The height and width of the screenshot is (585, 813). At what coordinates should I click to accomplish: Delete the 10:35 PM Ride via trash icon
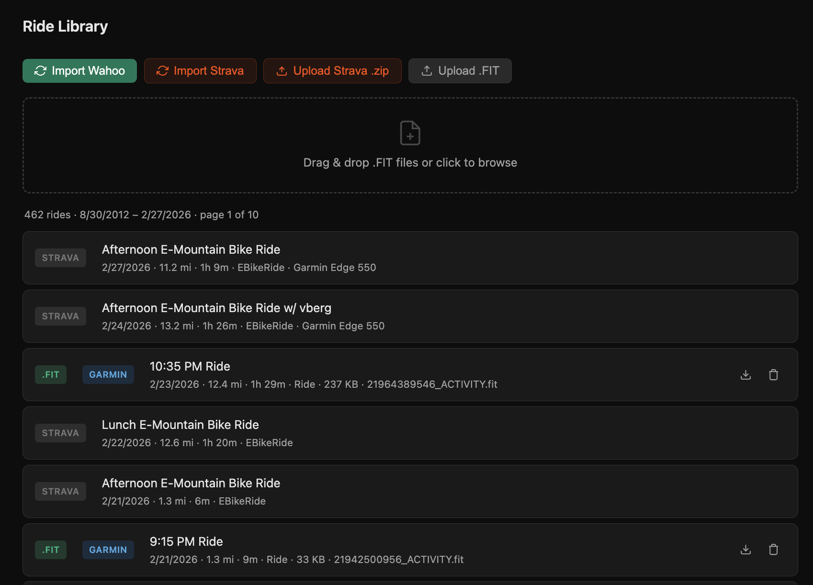coord(774,375)
